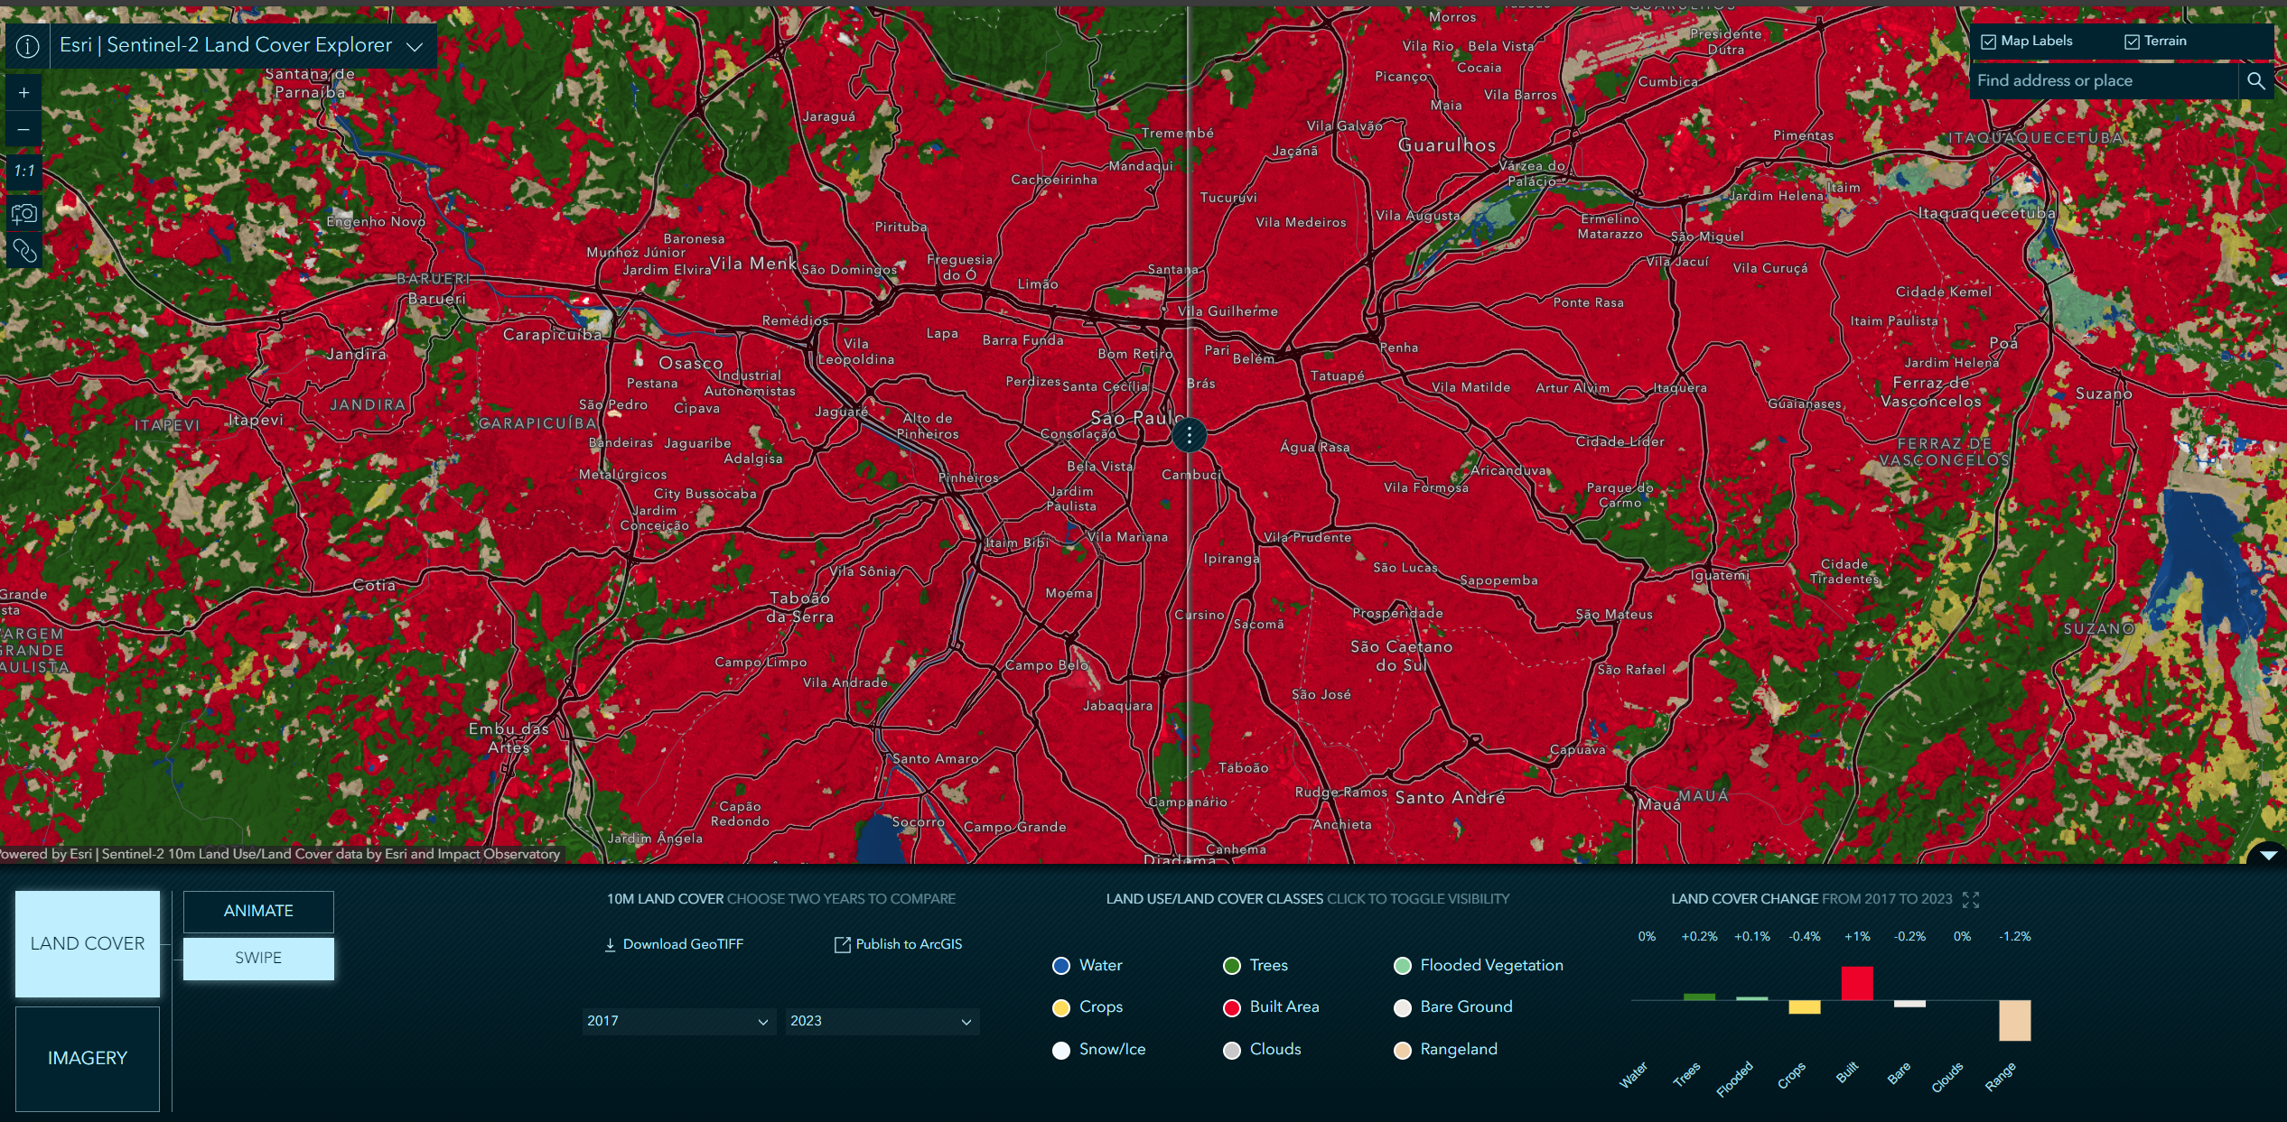This screenshot has height=1122, width=2287.
Task: Disable the Map Labels checkbox
Action: (x=1988, y=41)
